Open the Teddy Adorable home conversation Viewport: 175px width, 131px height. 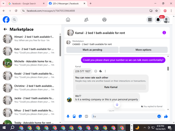30,122
